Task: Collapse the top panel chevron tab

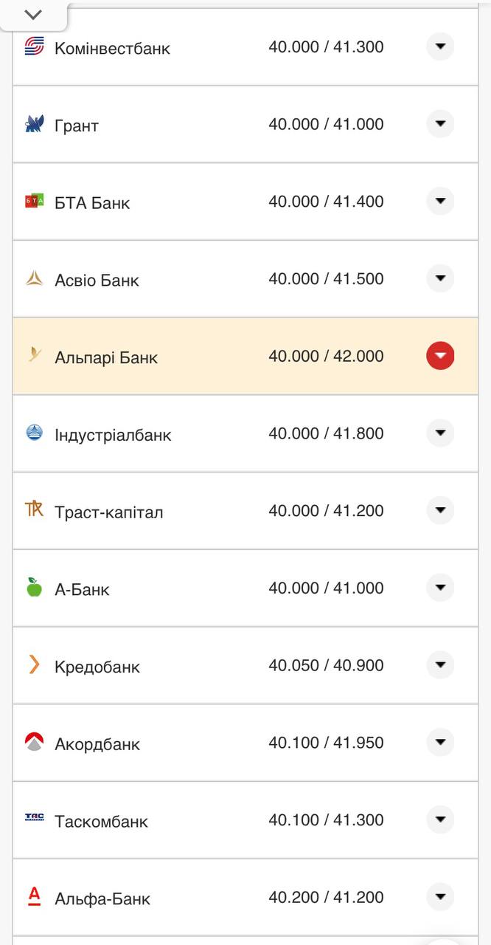Action: [33, 15]
